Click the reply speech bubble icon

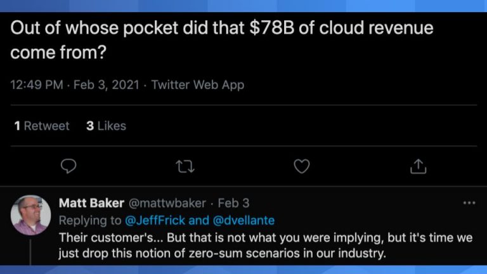click(x=68, y=166)
